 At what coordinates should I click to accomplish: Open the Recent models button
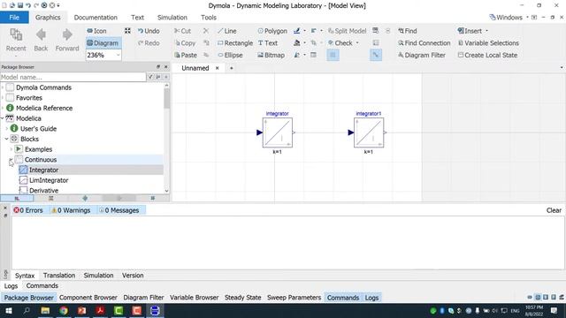(16, 41)
